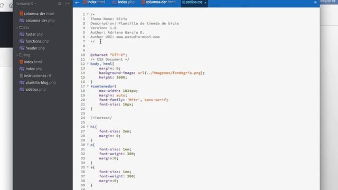Switch to the index.html tab

click(94, 2)
